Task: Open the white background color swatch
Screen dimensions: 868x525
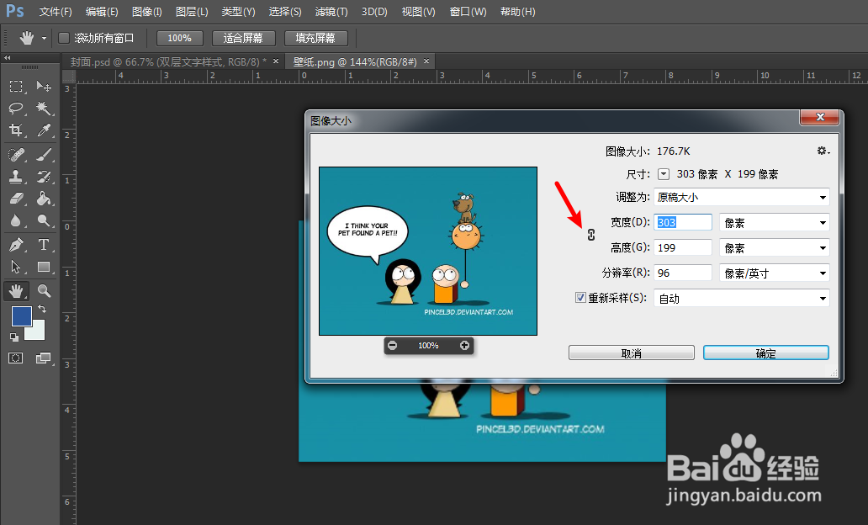Action: pyautogui.click(x=36, y=331)
